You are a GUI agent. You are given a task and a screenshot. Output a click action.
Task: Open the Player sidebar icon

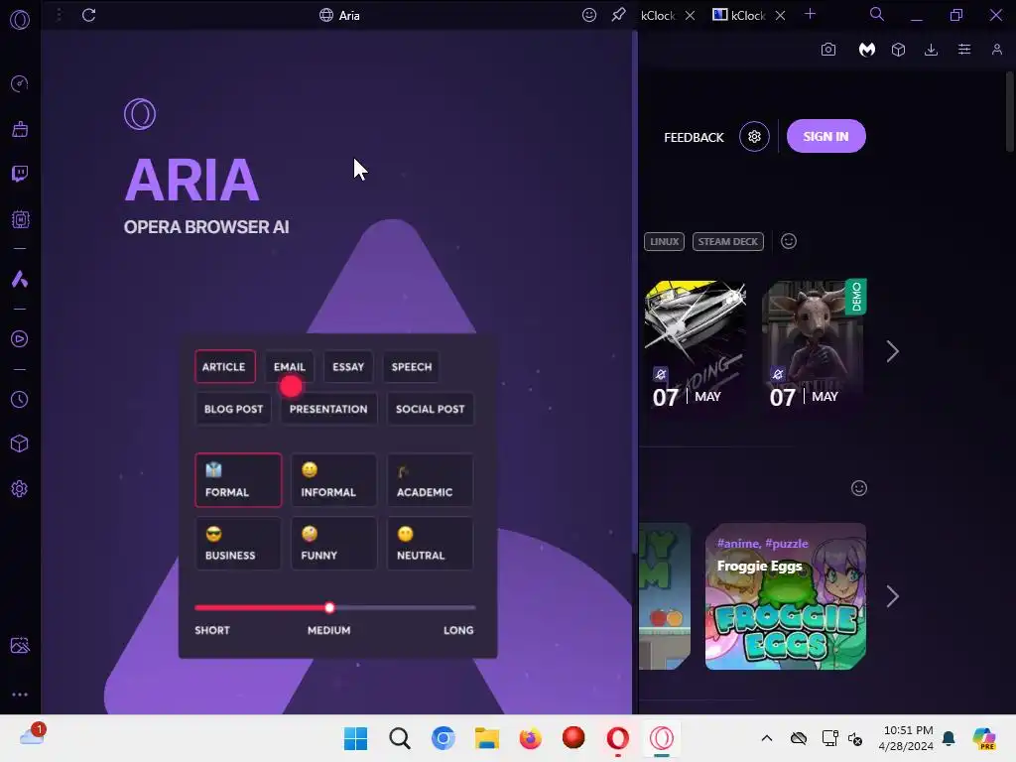click(20, 339)
